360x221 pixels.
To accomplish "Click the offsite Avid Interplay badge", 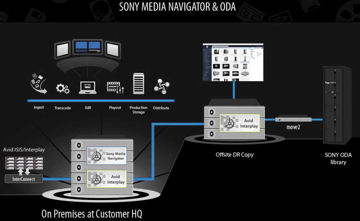I will click(x=240, y=123).
